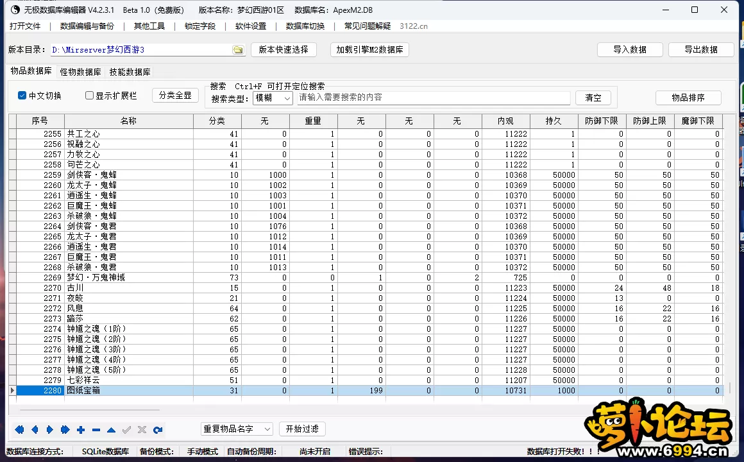Click 重量 column header

[x=313, y=121]
